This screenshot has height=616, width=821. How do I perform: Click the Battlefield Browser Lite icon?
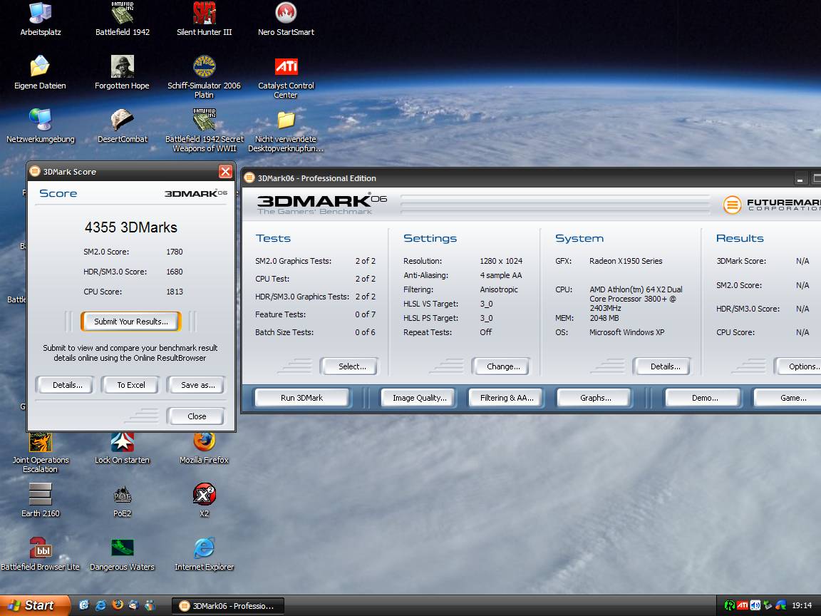click(x=41, y=554)
